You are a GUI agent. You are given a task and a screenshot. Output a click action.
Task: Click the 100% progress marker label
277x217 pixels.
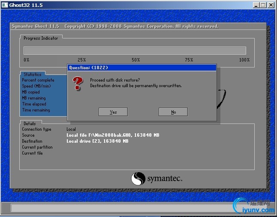point(244,60)
